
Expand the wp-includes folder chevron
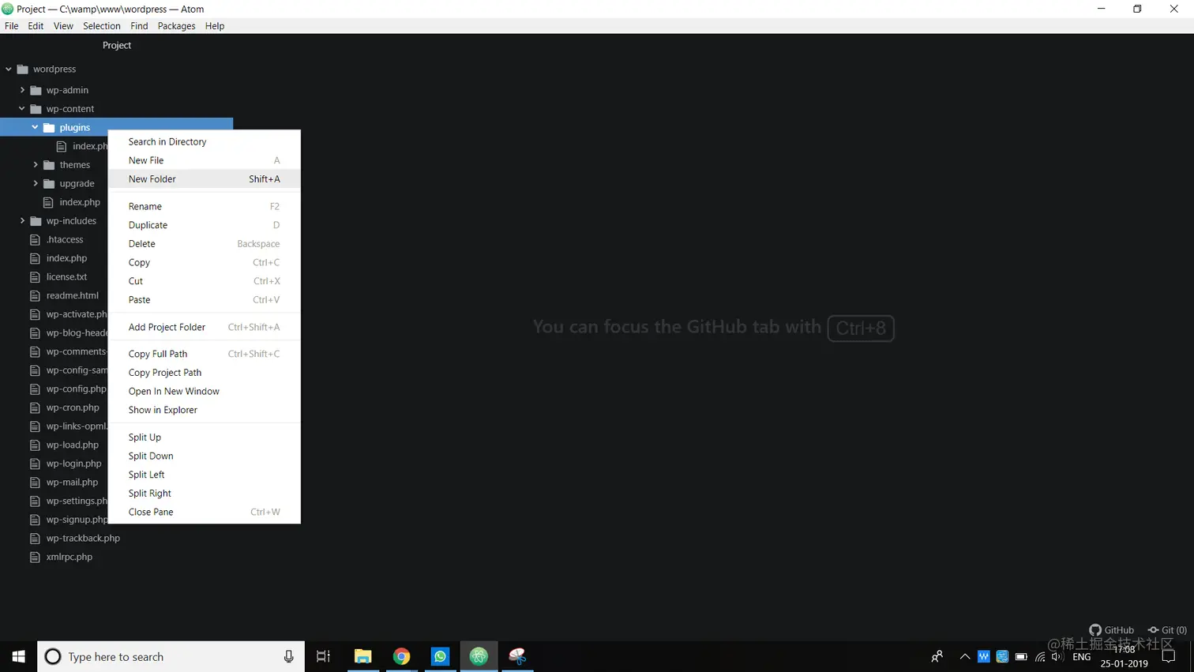22,221
